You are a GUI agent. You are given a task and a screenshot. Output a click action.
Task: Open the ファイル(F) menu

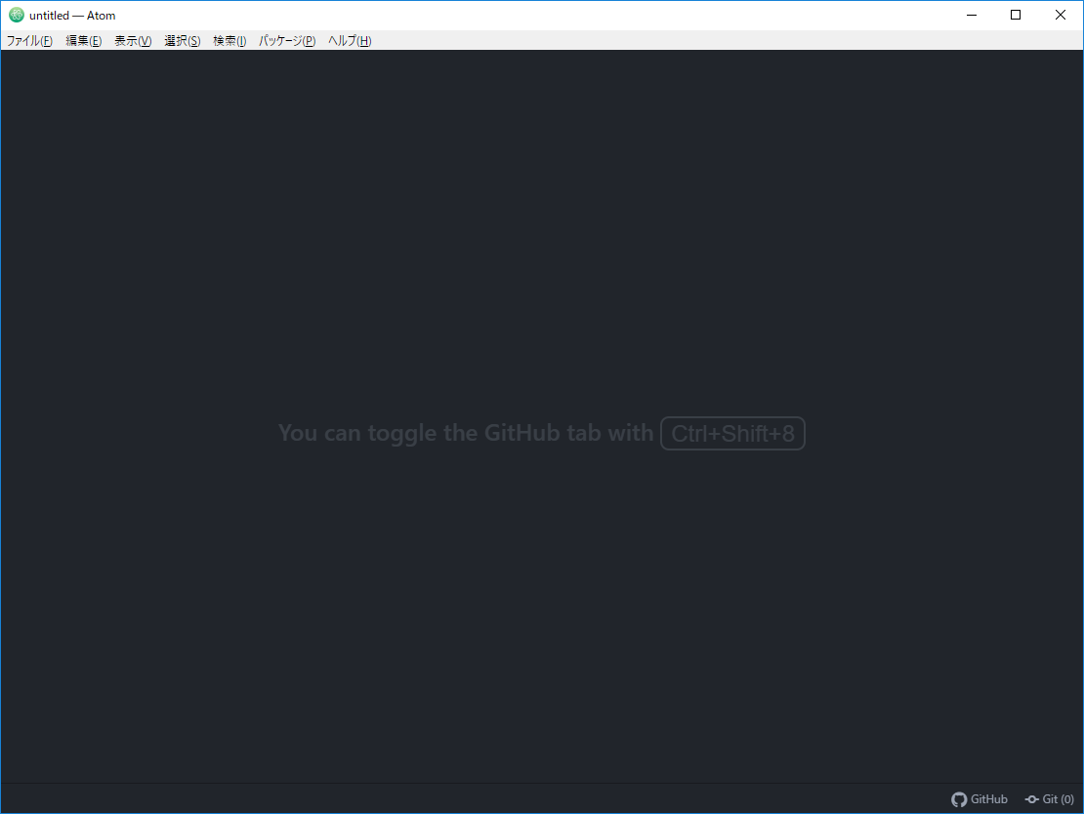point(29,41)
